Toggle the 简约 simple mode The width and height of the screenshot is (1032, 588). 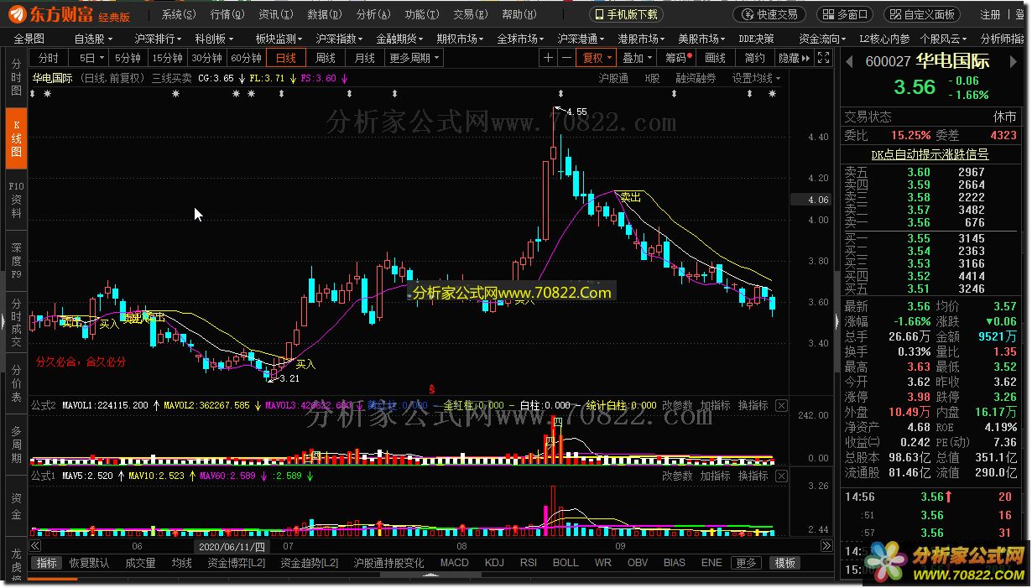[754, 58]
